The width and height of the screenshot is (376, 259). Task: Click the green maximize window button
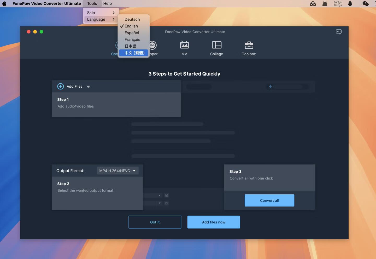(41, 32)
